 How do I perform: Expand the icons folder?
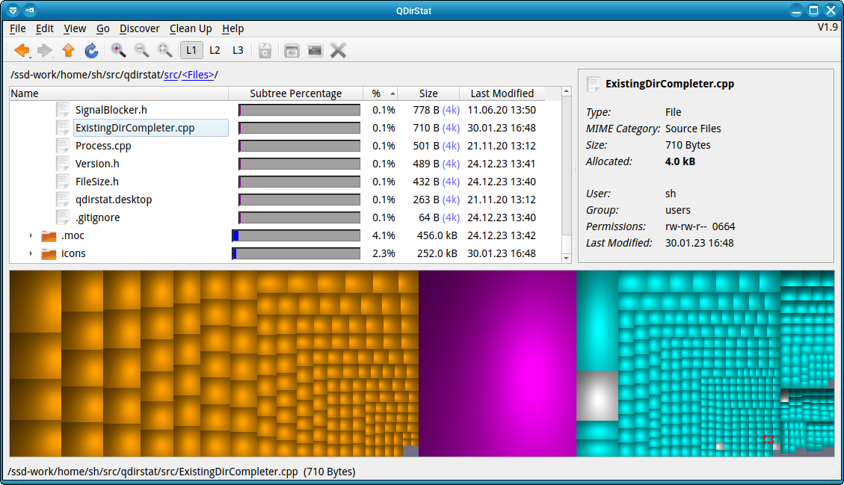[x=31, y=253]
